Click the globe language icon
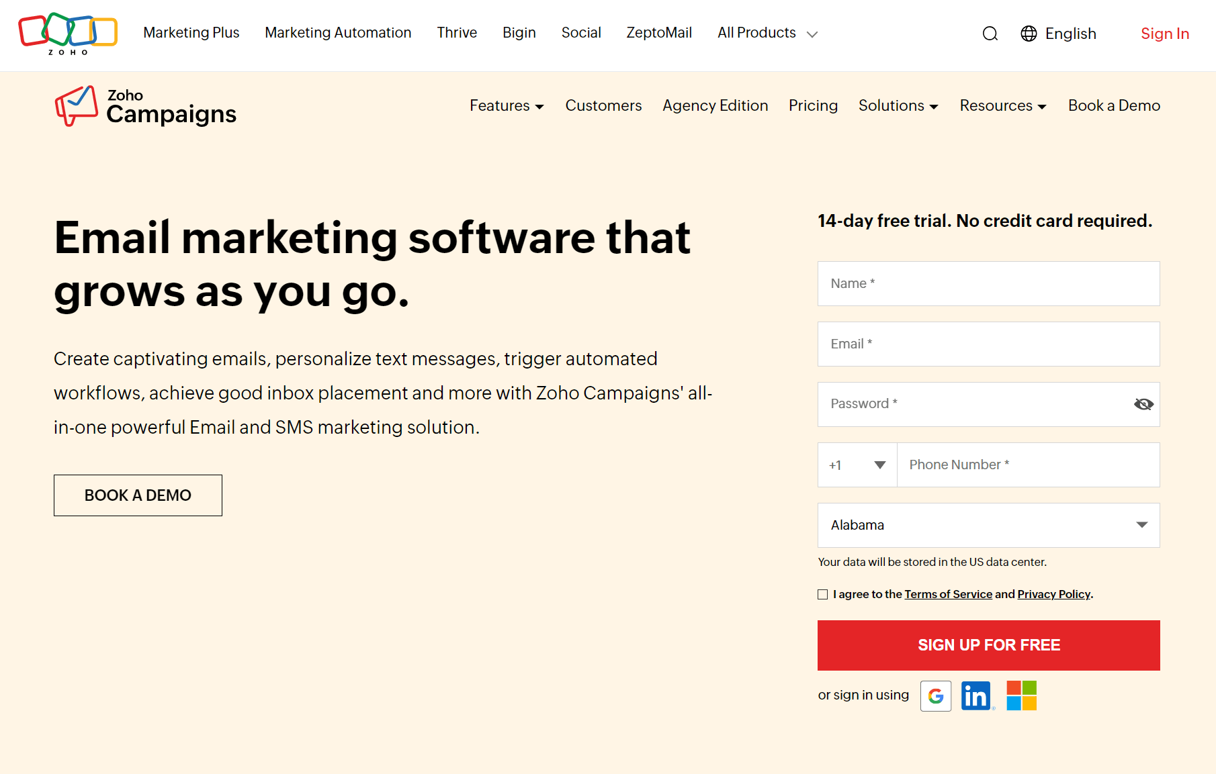The height and width of the screenshot is (774, 1216). click(x=1028, y=34)
